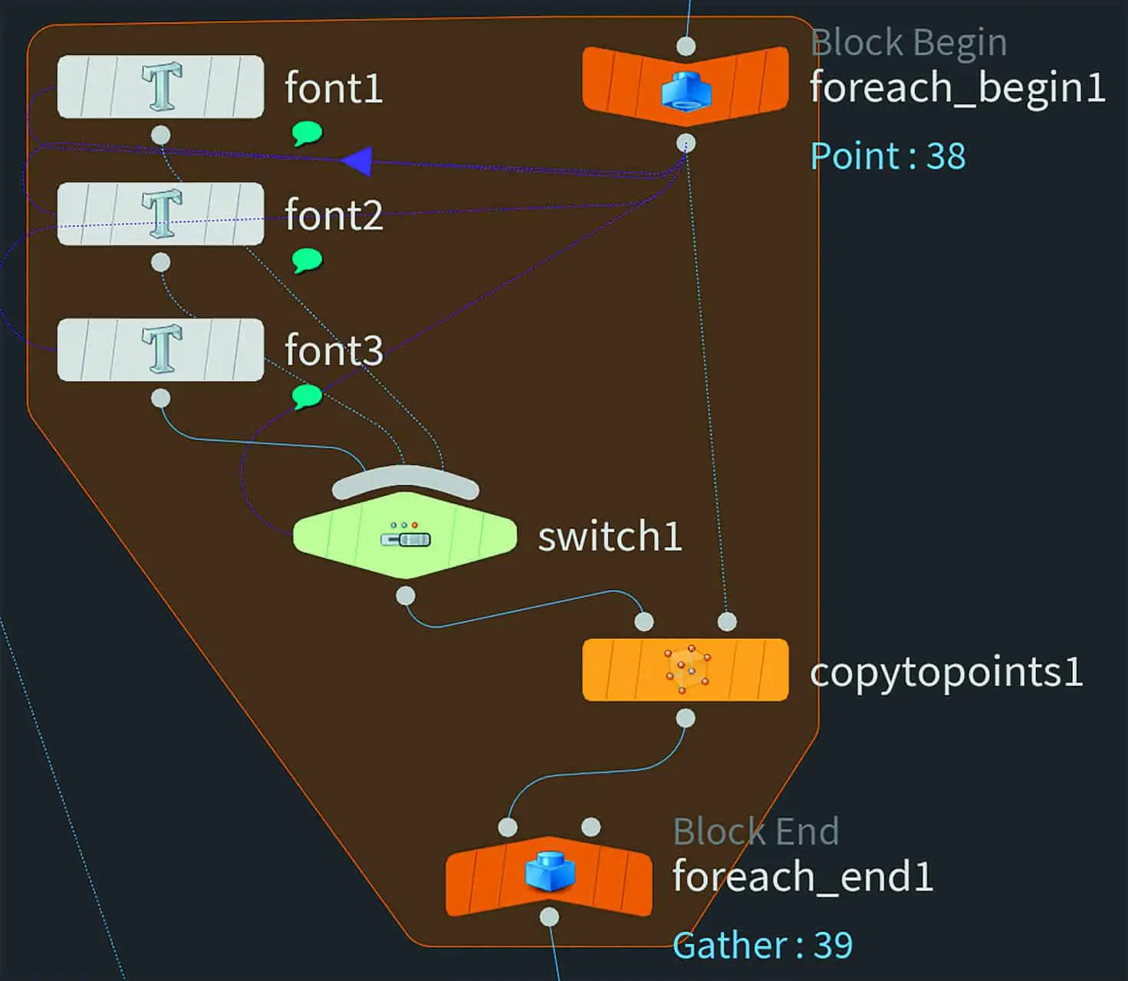Image resolution: width=1128 pixels, height=981 pixels.
Task: Click the foreach_begin1 node name label
Action: [x=957, y=87]
